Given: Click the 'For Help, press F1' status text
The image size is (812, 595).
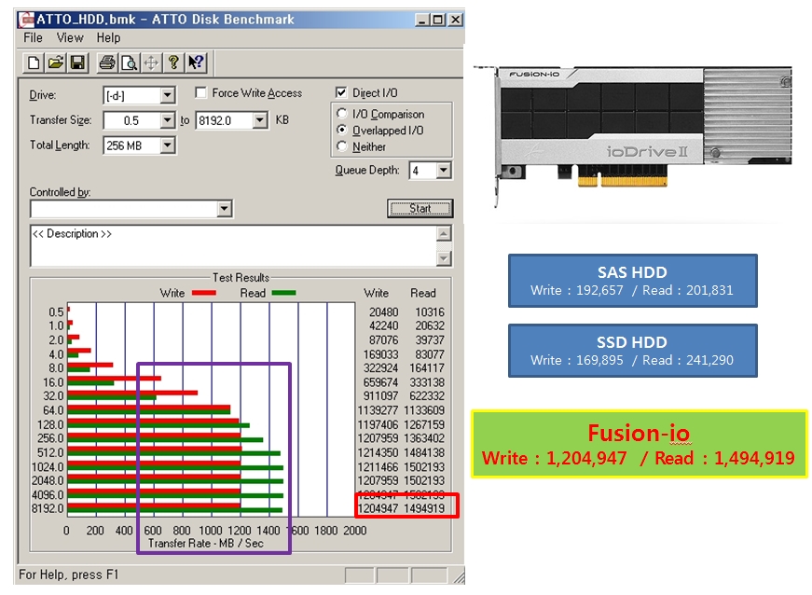Looking at the screenshot, I should [69, 574].
